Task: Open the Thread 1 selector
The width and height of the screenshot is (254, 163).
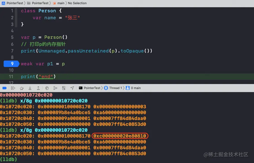Action: [x=113, y=88]
